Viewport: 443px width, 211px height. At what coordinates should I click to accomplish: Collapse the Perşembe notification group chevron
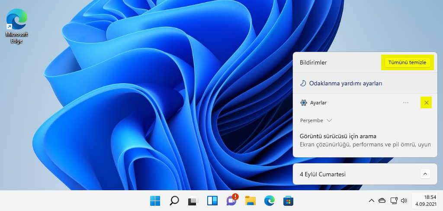pyautogui.click(x=329, y=120)
